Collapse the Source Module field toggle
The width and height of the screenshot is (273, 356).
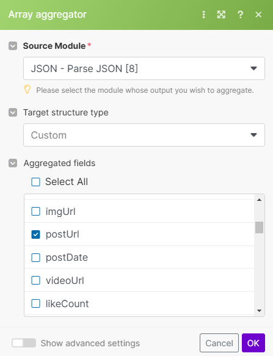13,46
